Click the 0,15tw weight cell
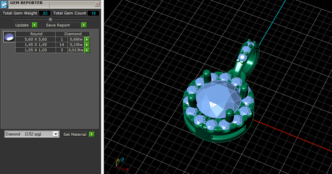The height and width of the screenshot is (174, 332). [x=76, y=45]
